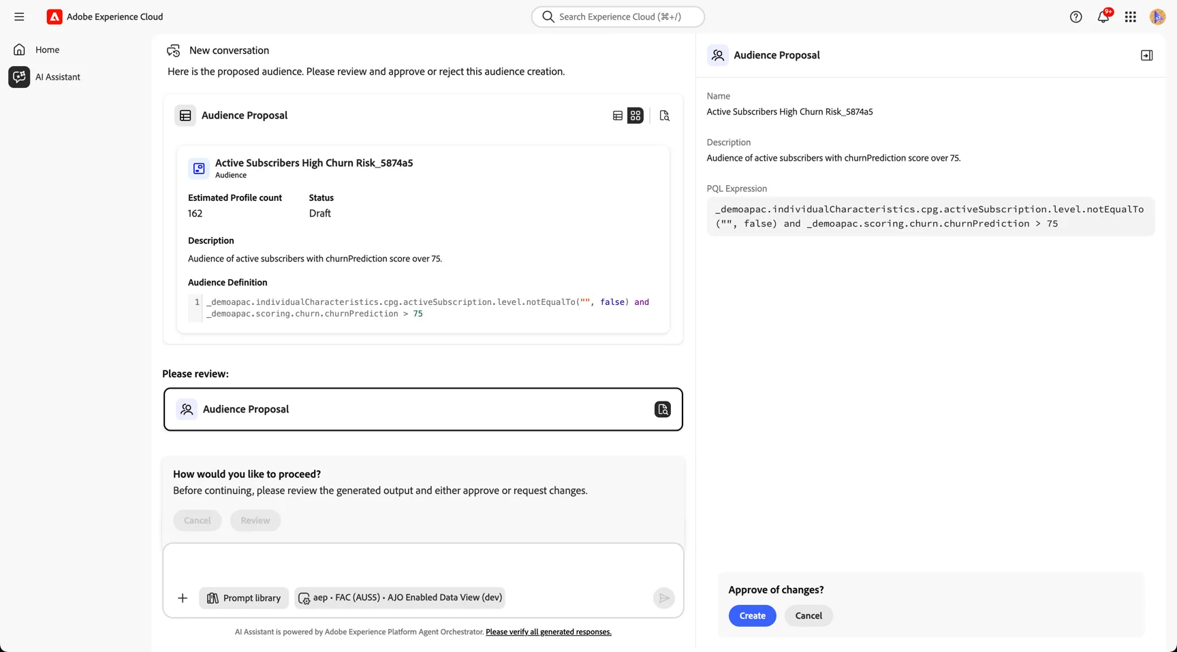Open the hamburger navigation menu
Image resolution: width=1177 pixels, height=652 pixels.
pyautogui.click(x=19, y=17)
